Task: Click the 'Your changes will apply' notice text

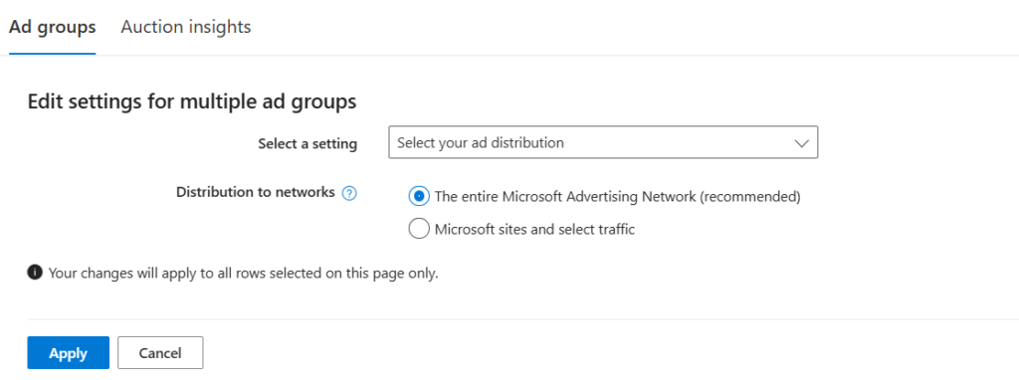Action: (244, 274)
